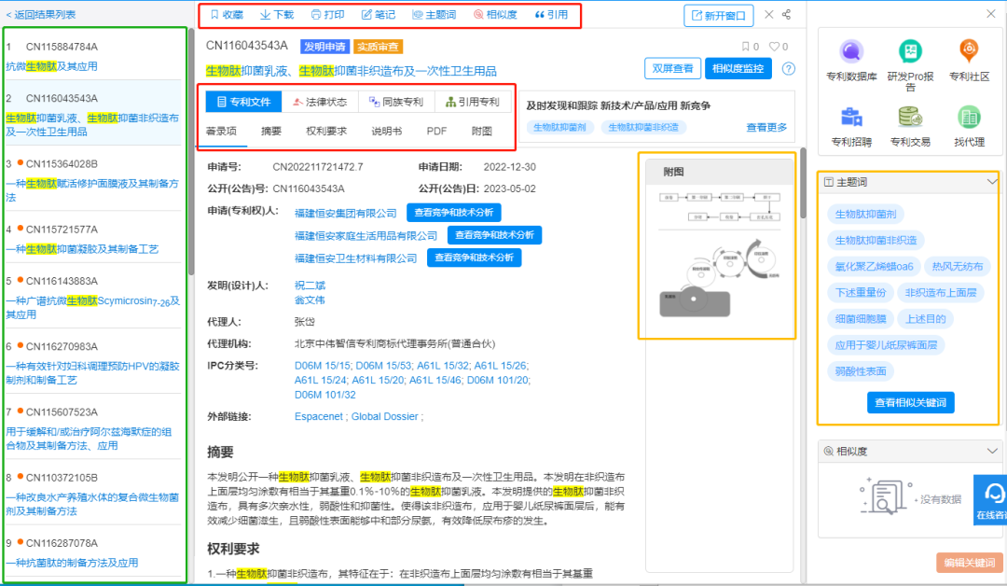This screenshot has width=1007, height=586.
Task: Open the Espacenet external link
Action: tap(319, 416)
